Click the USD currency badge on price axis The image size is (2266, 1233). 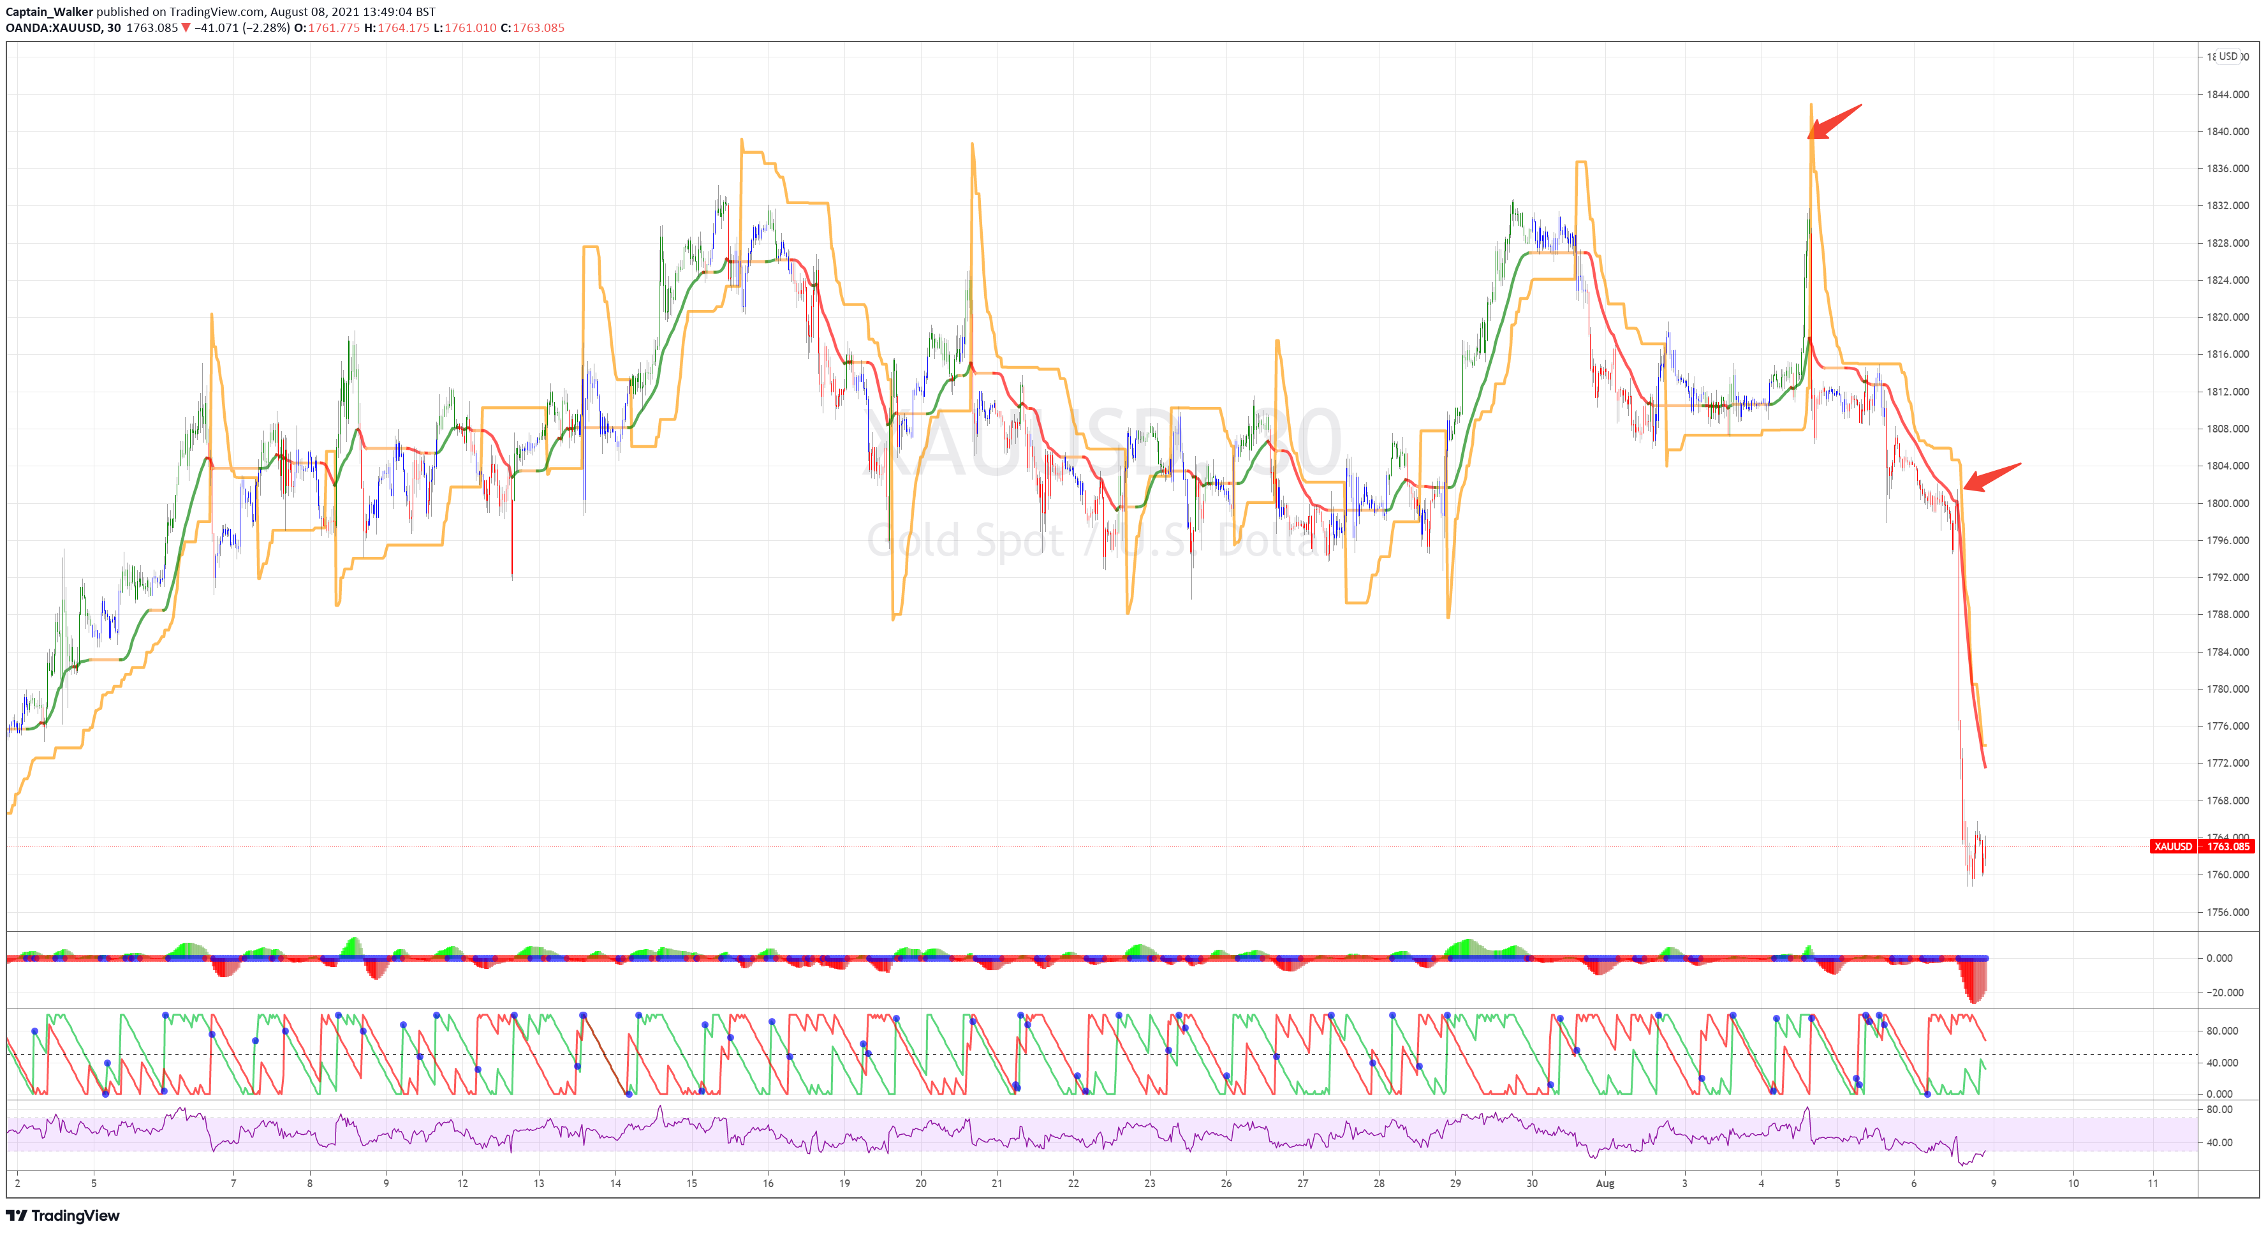(x=2227, y=56)
